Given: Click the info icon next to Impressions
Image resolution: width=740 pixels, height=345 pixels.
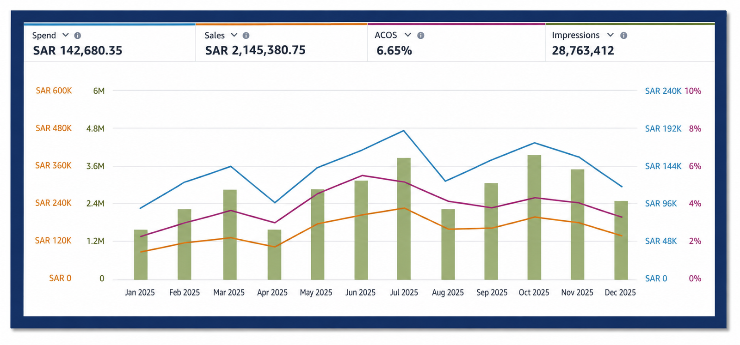Looking at the screenshot, I should pos(623,36).
